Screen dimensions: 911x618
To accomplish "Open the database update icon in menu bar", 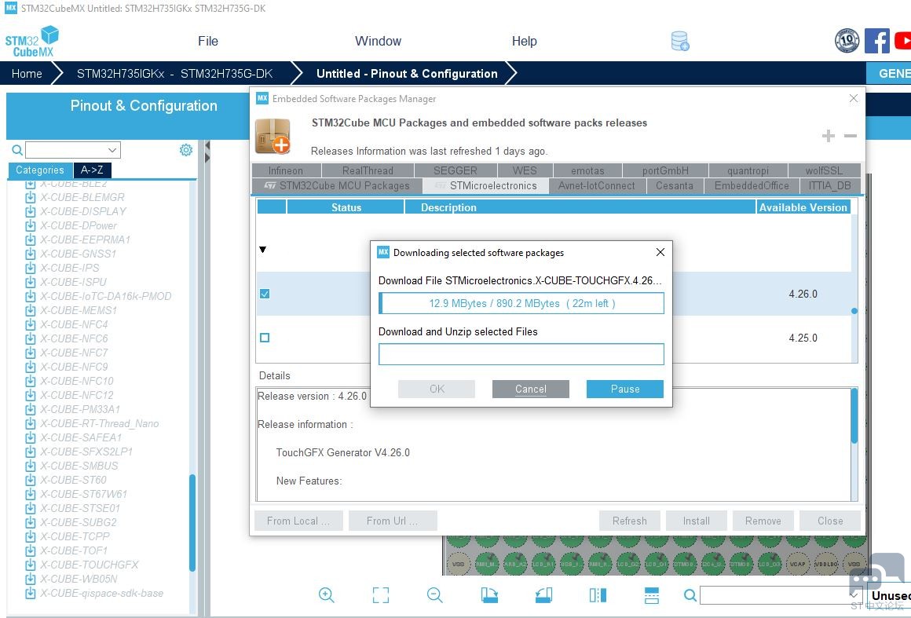I will tap(680, 41).
